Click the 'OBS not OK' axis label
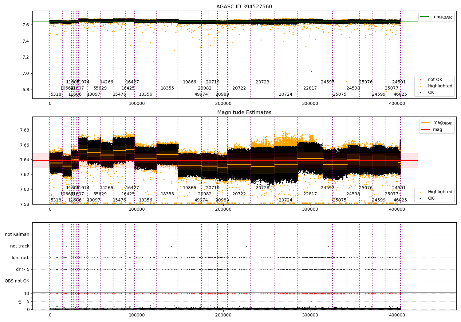 coord(17,281)
